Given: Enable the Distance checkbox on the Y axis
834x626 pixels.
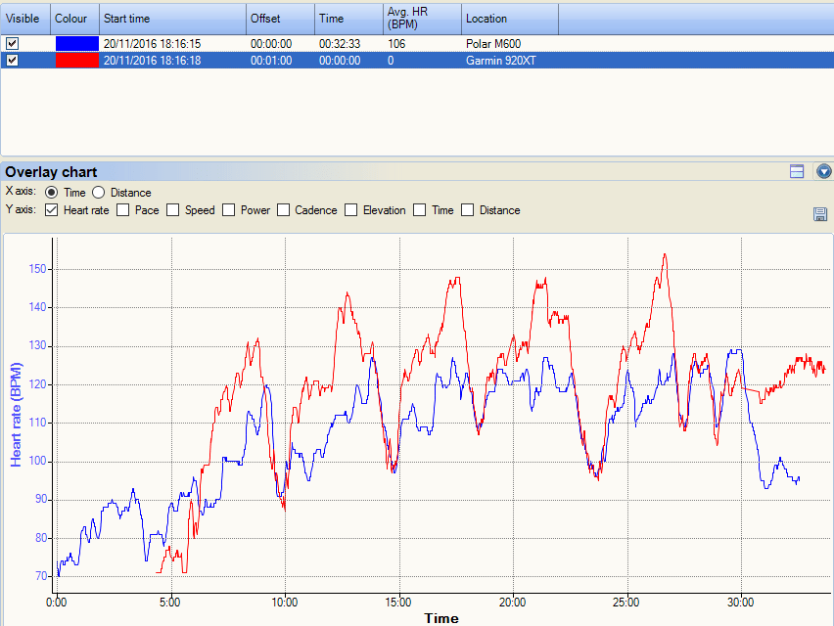Looking at the screenshot, I should [467, 209].
